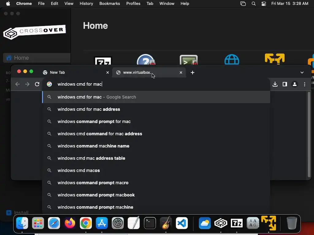Open Finder from the Dock
This screenshot has width=314, height=235.
coord(22,223)
